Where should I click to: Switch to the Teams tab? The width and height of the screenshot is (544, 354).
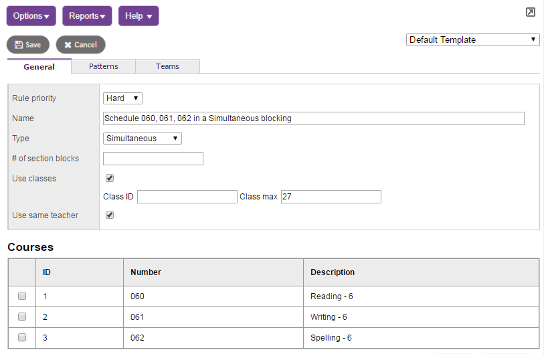167,66
